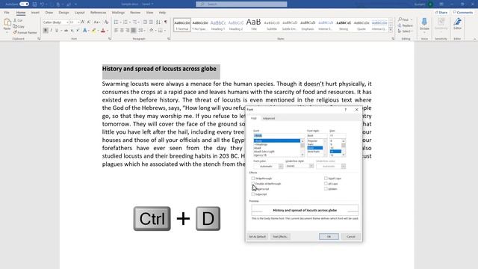478x269 pixels.
Task: Open the Text Effects icon
Action: tap(84, 31)
